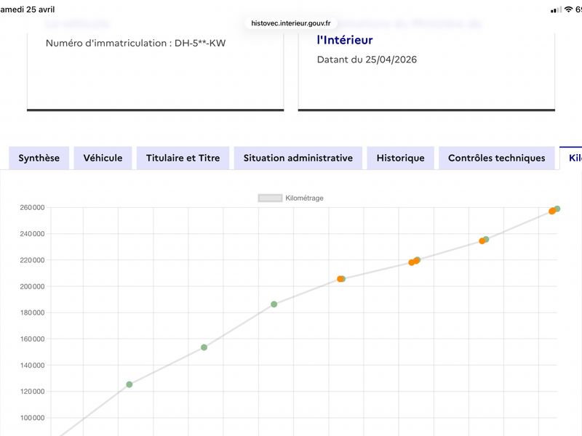582x436 pixels.
Task: Select the Situation administrative tab
Action: coord(298,158)
